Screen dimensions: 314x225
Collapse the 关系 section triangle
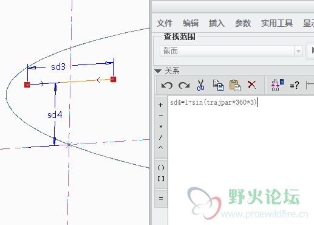(x=158, y=71)
